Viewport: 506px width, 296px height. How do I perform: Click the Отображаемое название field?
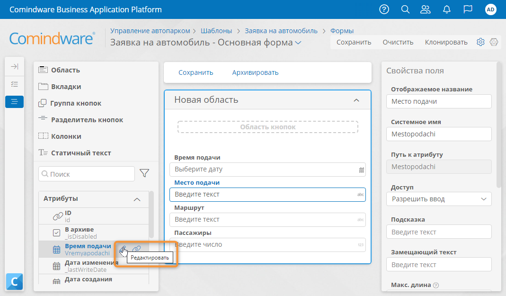439,101
